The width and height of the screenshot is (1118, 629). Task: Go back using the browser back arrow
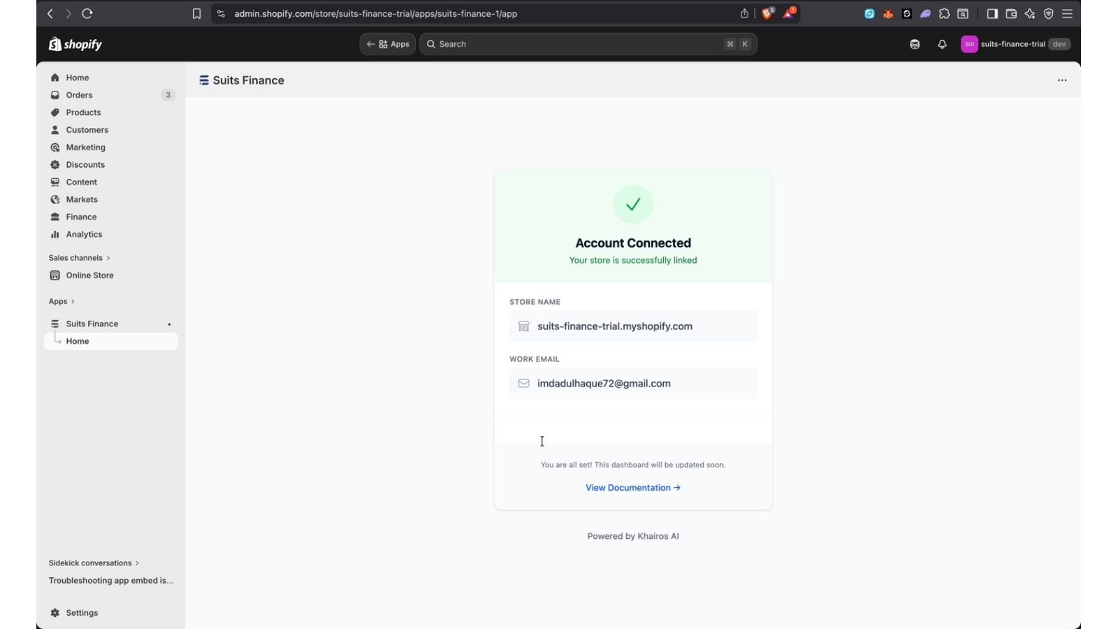pyautogui.click(x=50, y=13)
